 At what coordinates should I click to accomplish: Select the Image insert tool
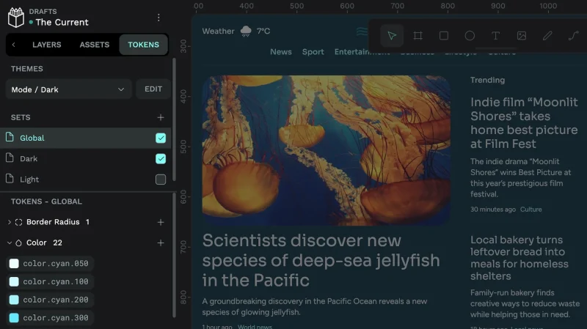coord(522,35)
